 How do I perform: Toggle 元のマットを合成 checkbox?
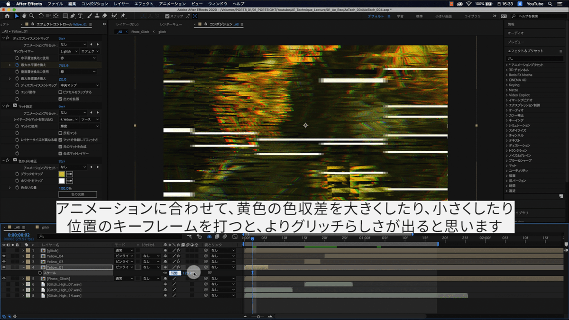pos(60,147)
